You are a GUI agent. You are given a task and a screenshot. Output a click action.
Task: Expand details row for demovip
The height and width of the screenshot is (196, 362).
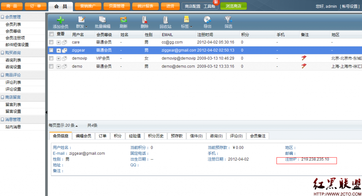pos(59,59)
